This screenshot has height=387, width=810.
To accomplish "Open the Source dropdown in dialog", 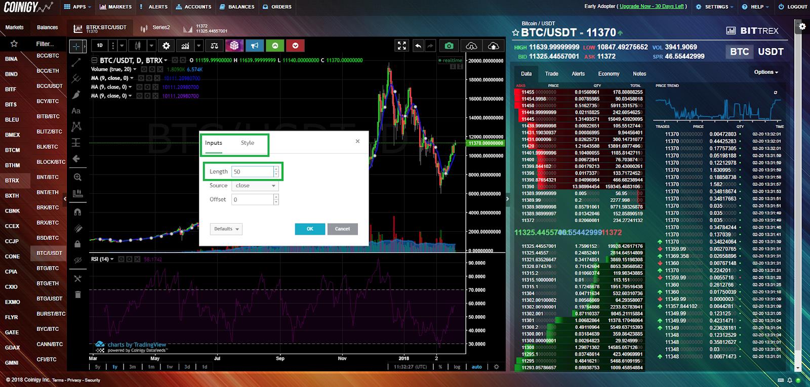I will click(255, 186).
